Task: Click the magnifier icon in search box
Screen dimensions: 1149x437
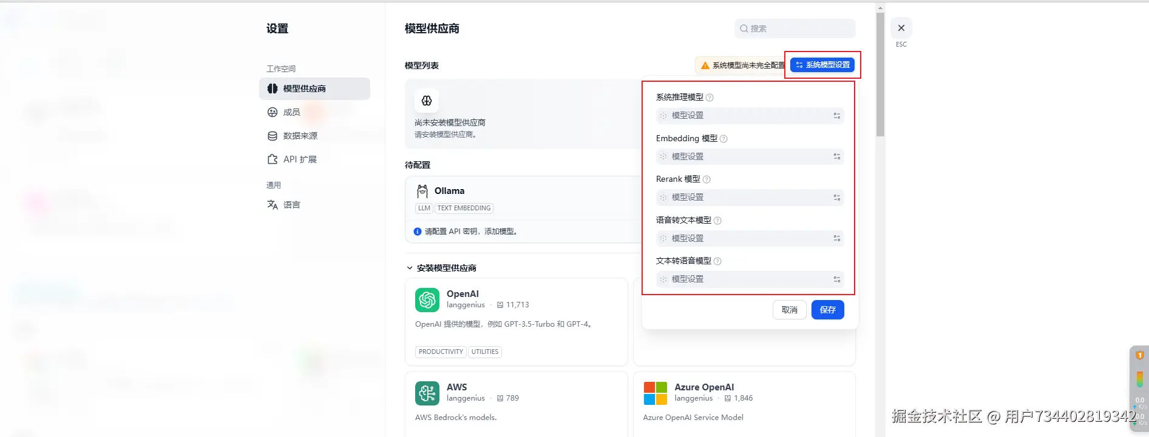Action: [744, 28]
